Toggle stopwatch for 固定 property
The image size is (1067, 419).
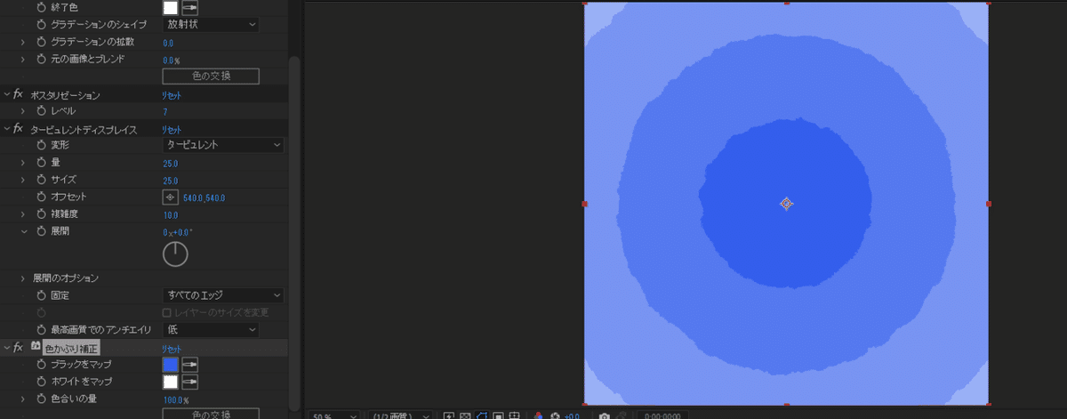[41, 294]
